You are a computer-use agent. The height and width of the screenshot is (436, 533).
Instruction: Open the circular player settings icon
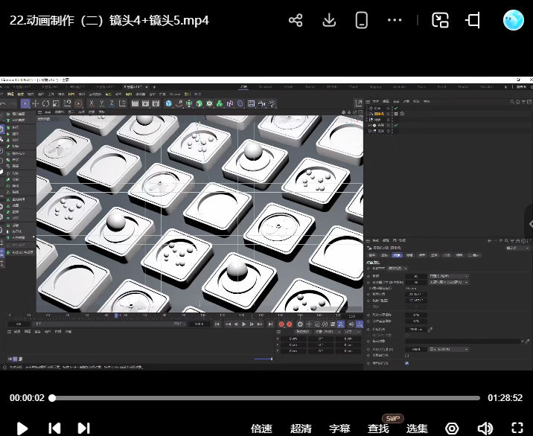[452, 429]
